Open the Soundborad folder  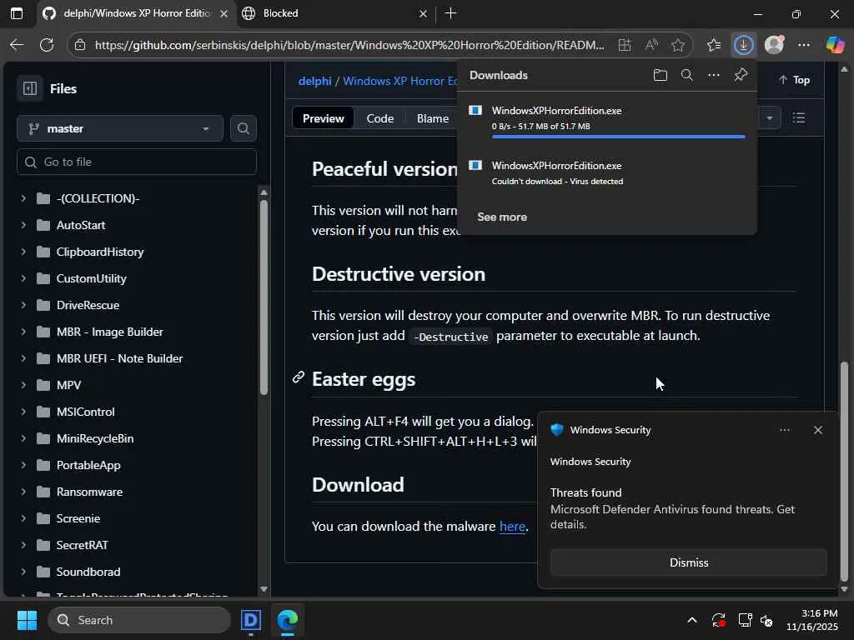(88, 572)
